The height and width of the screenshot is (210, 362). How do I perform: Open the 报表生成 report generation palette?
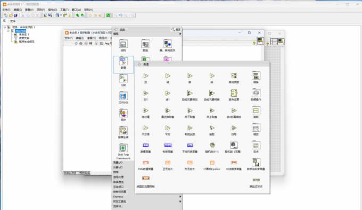[124, 131]
